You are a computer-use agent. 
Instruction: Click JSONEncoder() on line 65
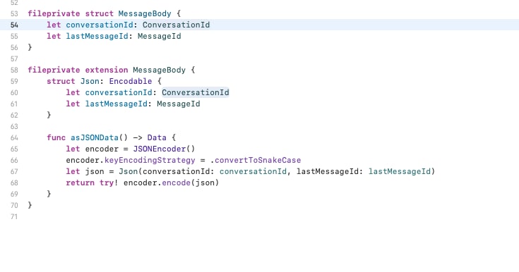(164, 149)
